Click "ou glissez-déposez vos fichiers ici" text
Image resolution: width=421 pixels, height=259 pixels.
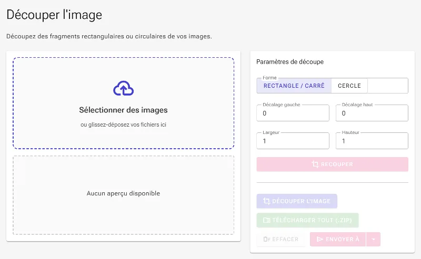[x=123, y=125]
